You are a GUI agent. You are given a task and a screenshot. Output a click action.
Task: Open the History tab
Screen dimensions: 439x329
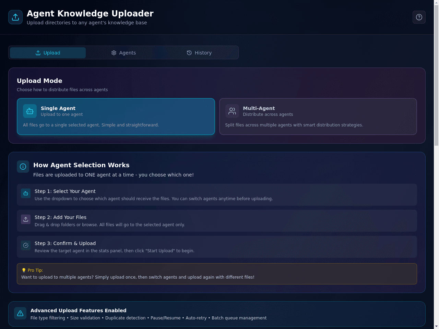[199, 53]
